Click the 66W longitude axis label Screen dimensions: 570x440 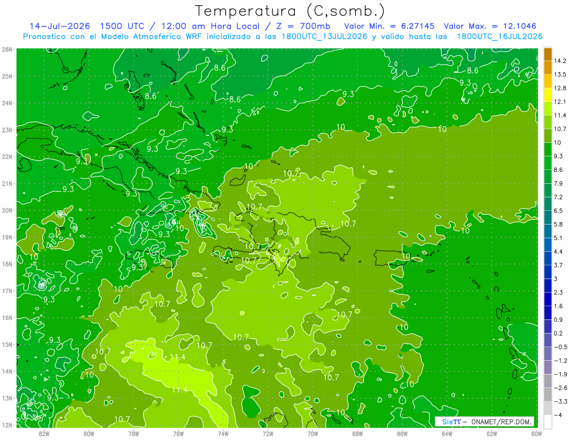[402, 433]
